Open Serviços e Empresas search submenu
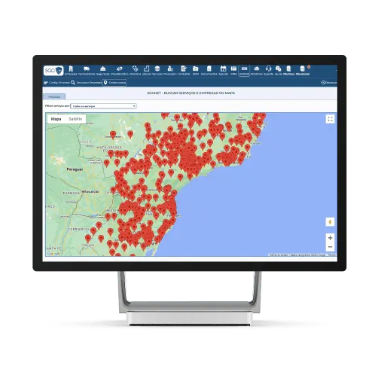This screenshot has height=381, width=381. [x=87, y=83]
